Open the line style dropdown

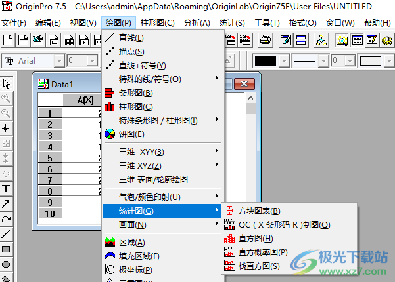pos(323,61)
